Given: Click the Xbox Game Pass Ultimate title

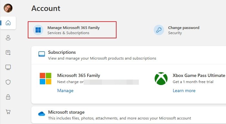Looking at the screenshot, I should [199, 75].
